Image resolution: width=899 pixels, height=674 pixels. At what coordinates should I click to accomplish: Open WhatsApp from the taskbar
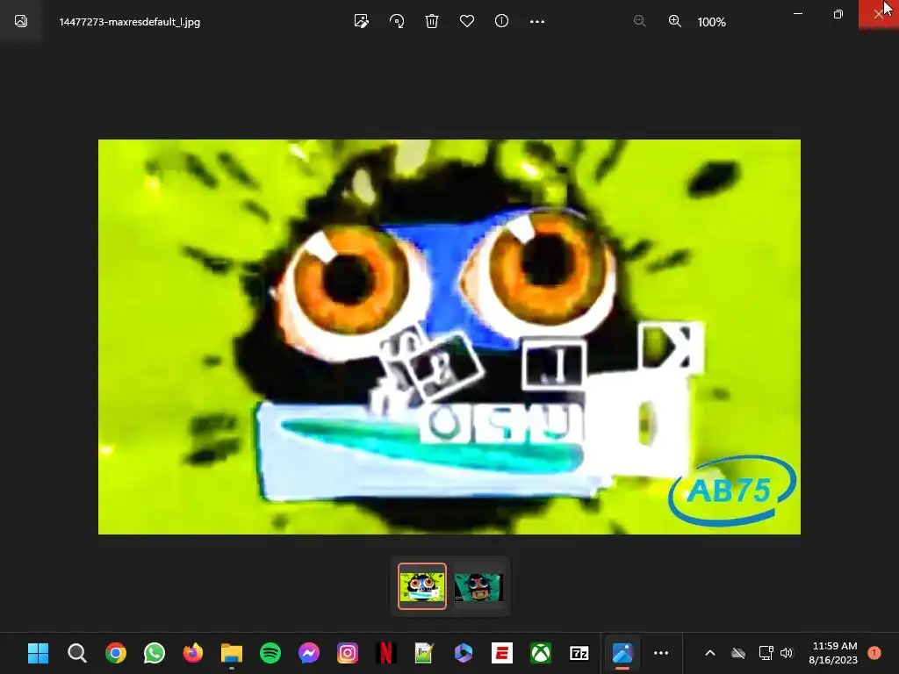coord(155,653)
